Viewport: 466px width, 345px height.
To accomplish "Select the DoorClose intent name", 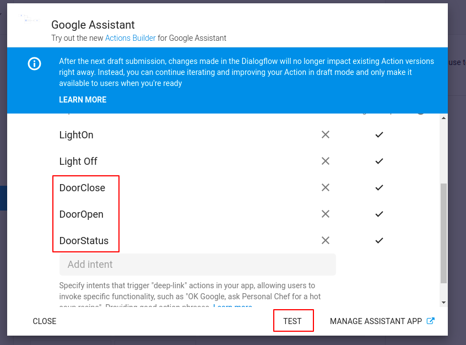I will pos(82,188).
